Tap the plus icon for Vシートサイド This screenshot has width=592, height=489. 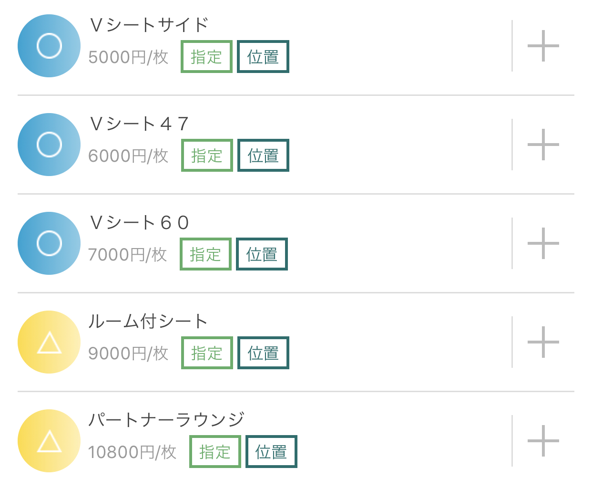tap(543, 46)
